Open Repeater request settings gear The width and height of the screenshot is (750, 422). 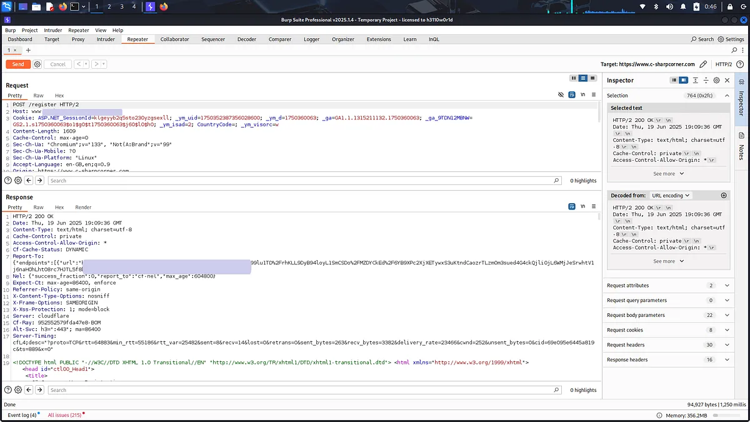[x=37, y=64]
